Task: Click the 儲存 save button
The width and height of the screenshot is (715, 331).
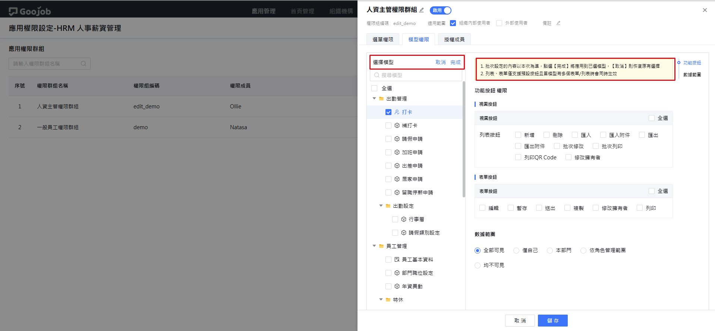Action: tap(553, 321)
